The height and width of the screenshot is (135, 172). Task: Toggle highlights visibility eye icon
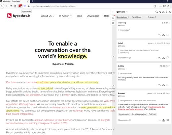(113, 18)
